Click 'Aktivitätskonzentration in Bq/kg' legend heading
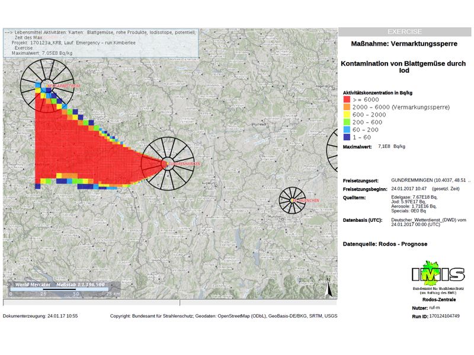Viewport: 474px width, 355px height. pyautogui.click(x=377, y=93)
